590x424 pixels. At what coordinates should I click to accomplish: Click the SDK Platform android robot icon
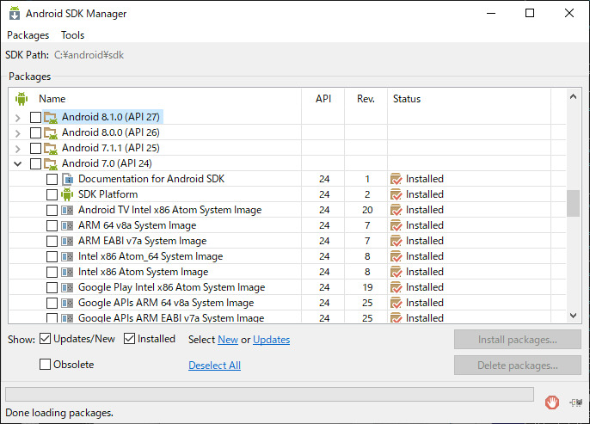coord(68,194)
